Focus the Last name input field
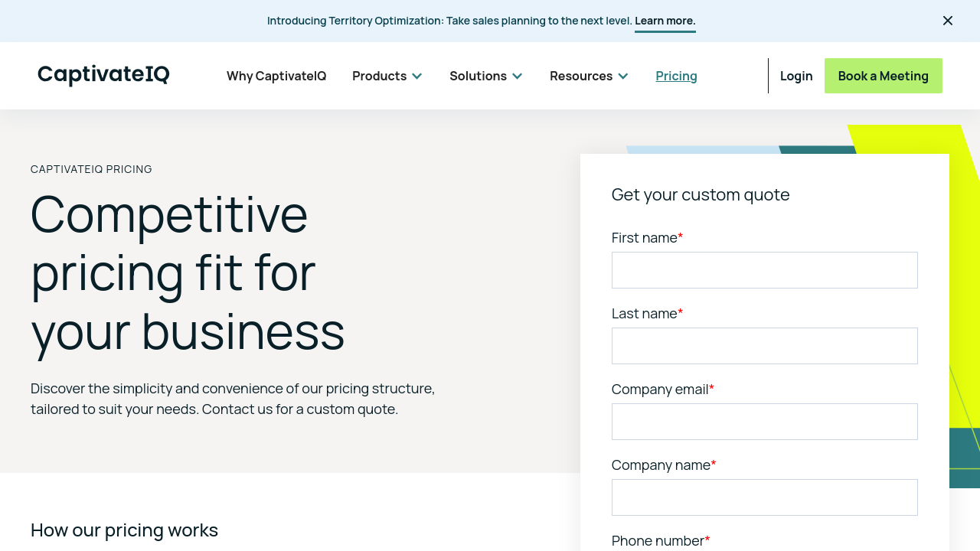The width and height of the screenshot is (980, 551). click(x=764, y=346)
